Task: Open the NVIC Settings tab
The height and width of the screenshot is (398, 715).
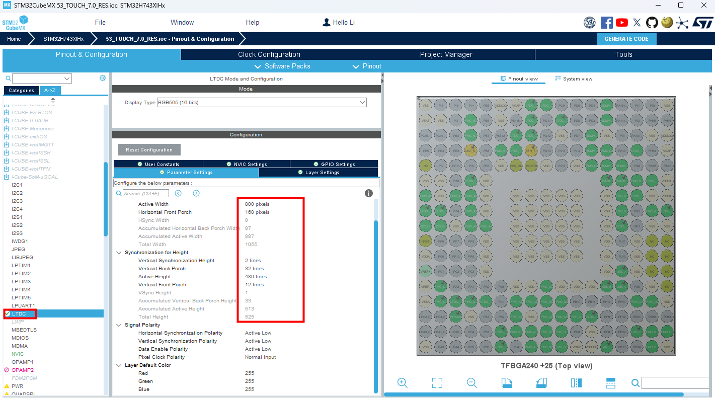Action: coord(247,165)
